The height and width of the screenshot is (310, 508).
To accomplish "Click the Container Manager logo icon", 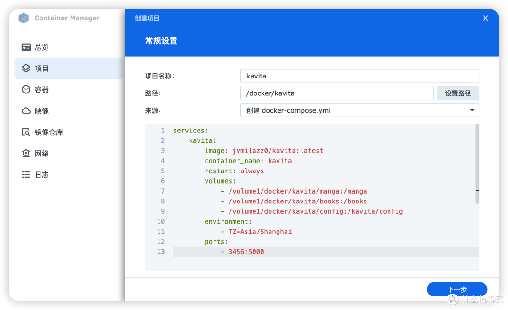I will point(24,18).
